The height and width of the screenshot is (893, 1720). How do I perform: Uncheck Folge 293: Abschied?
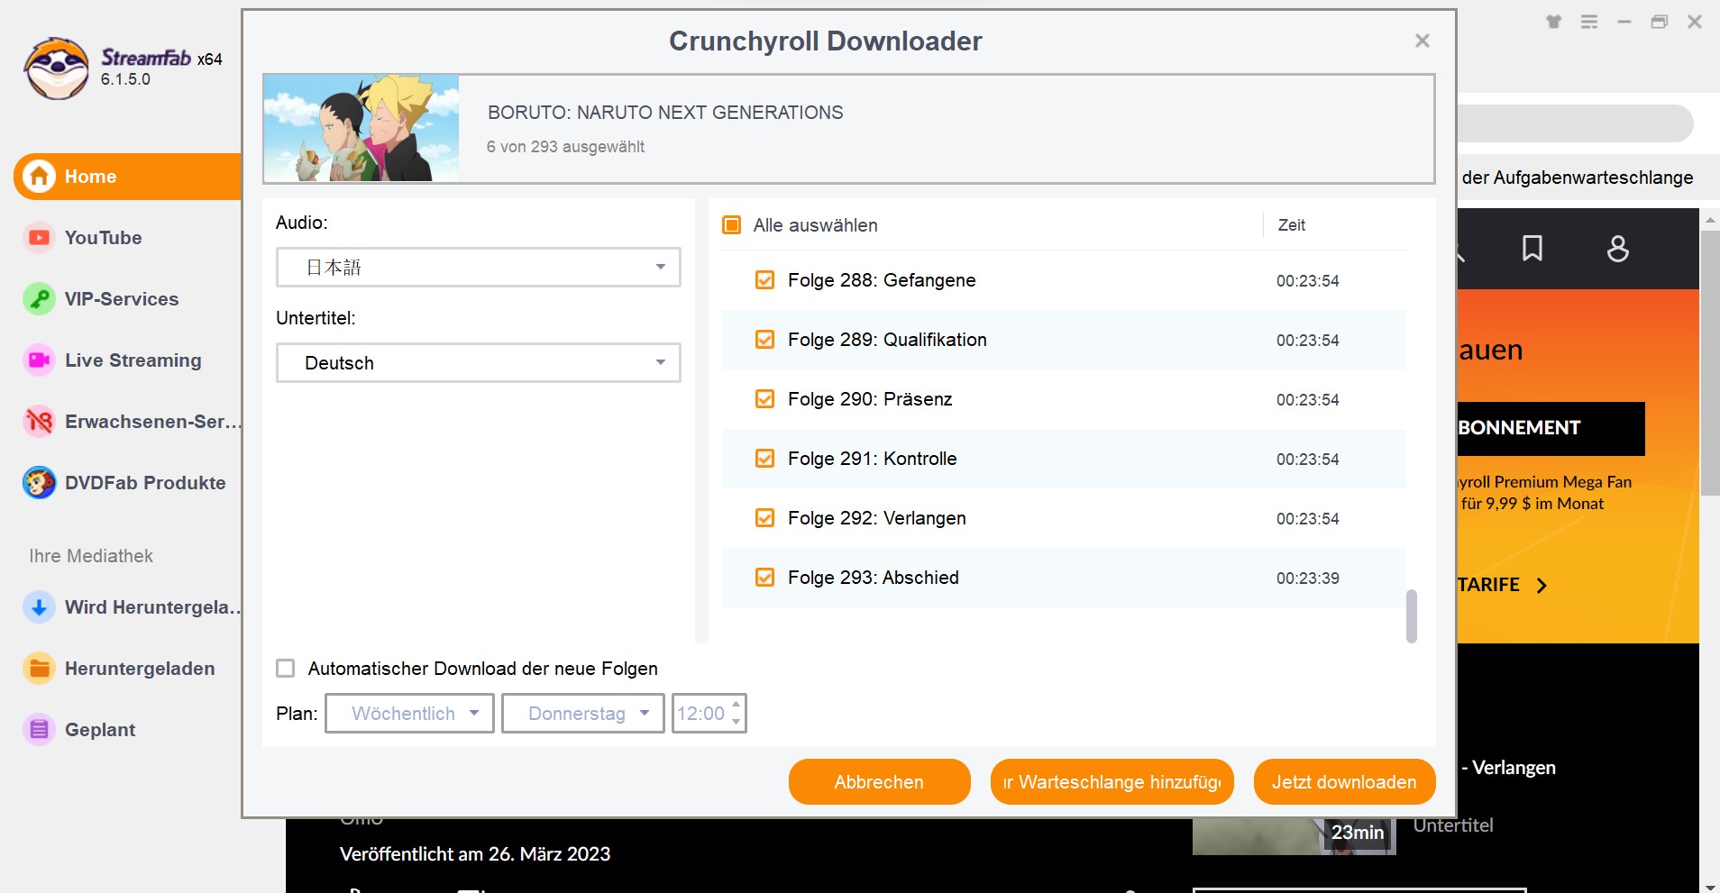pos(764,578)
